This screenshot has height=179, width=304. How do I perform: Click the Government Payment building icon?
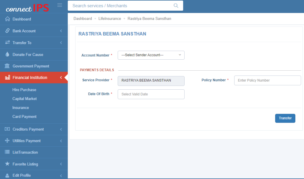pyautogui.click(x=7, y=66)
